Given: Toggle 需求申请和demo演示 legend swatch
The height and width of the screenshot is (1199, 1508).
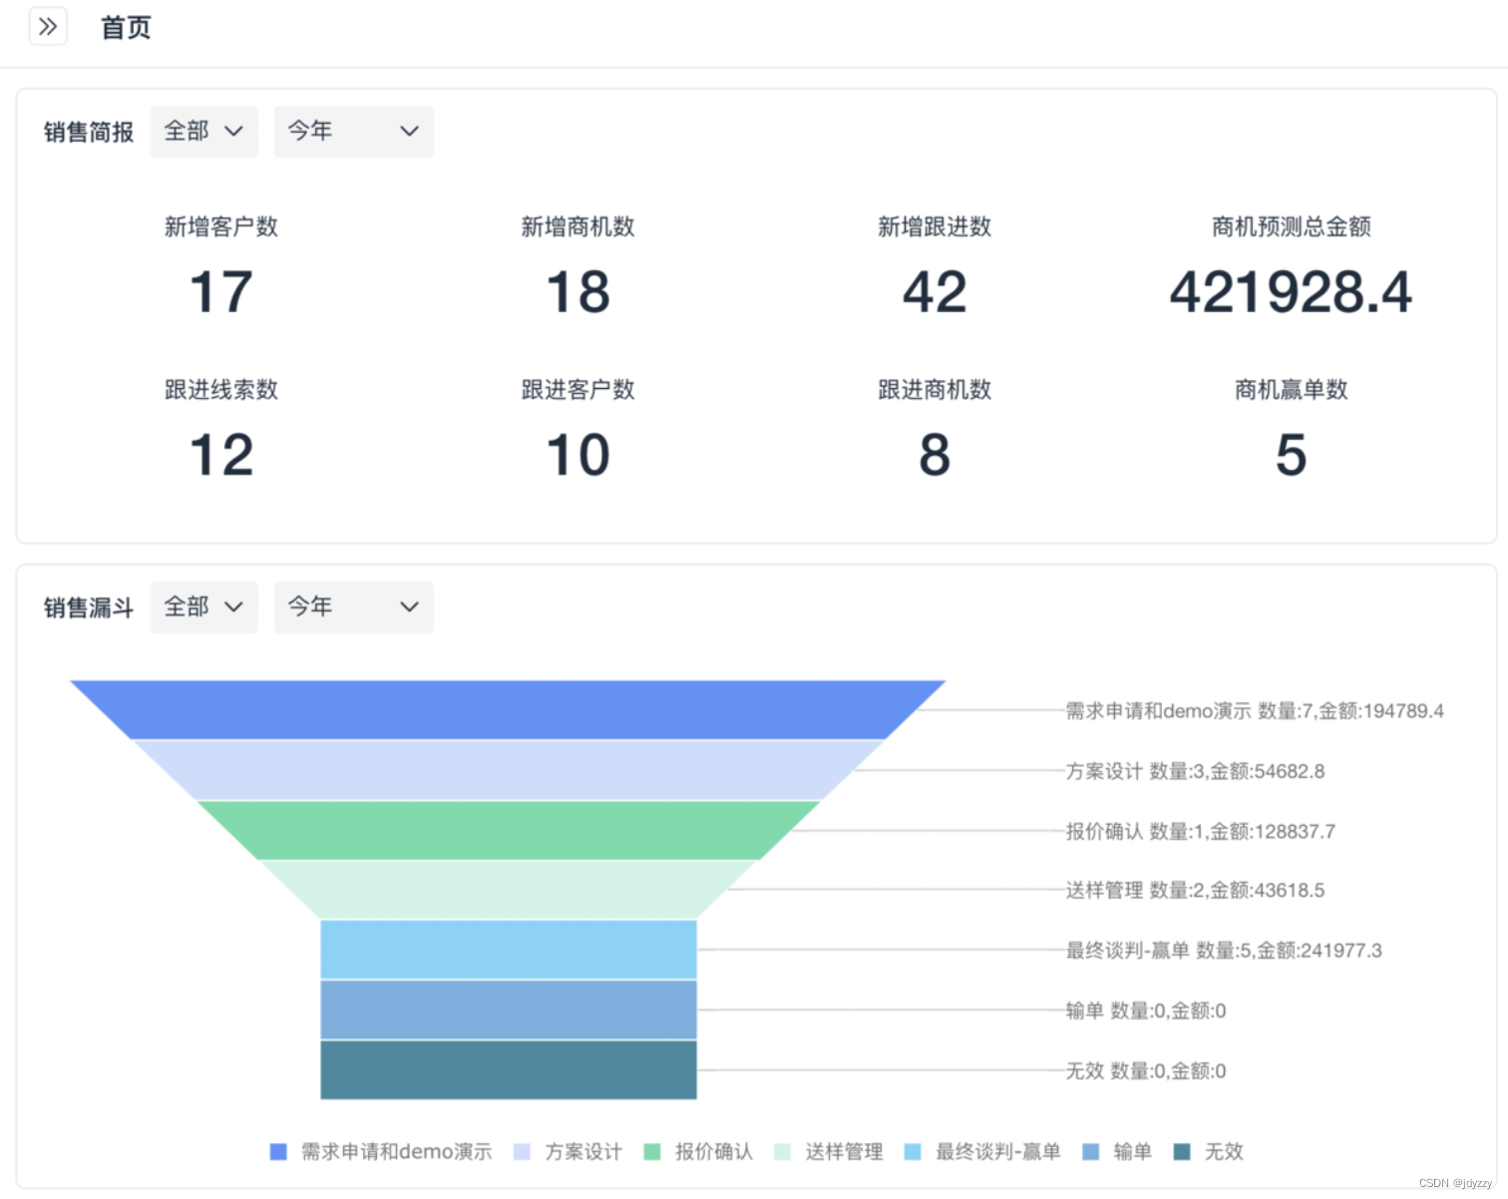Looking at the screenshot, I should [x=279, y=1152].
